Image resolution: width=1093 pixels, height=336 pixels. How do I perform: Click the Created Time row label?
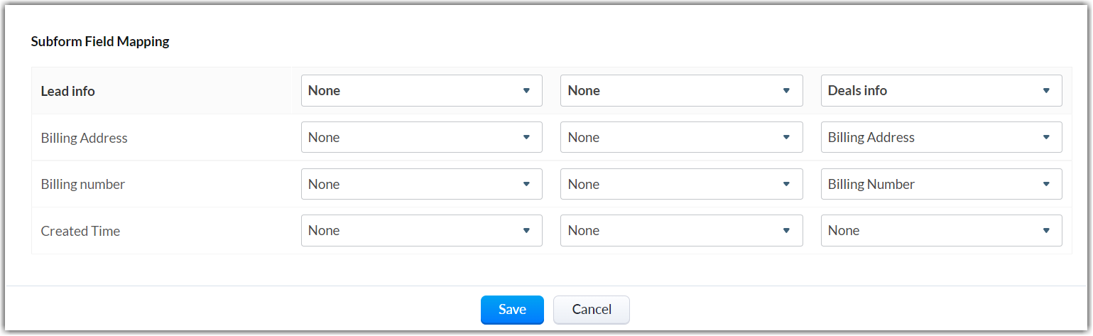point(80,231)
